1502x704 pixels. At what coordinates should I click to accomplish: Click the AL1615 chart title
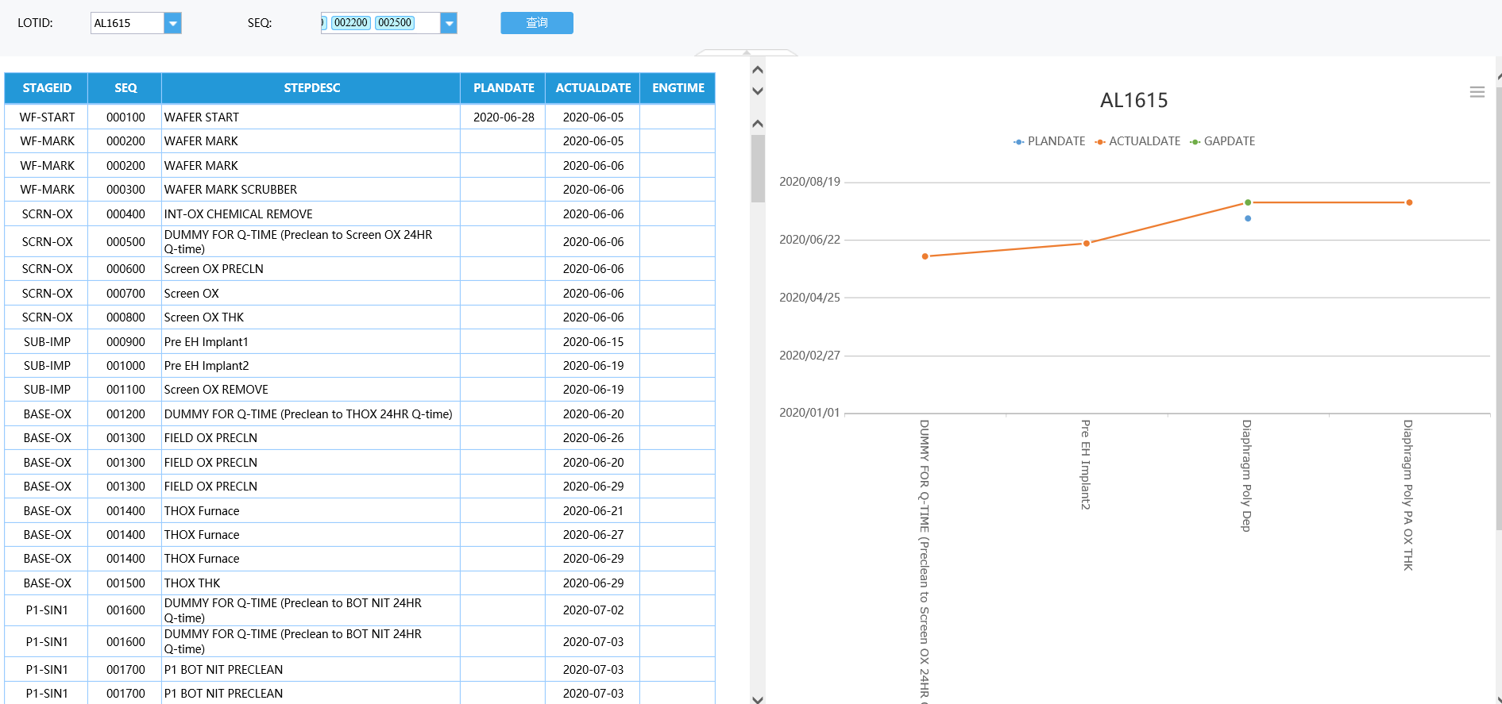point(1133,101)
